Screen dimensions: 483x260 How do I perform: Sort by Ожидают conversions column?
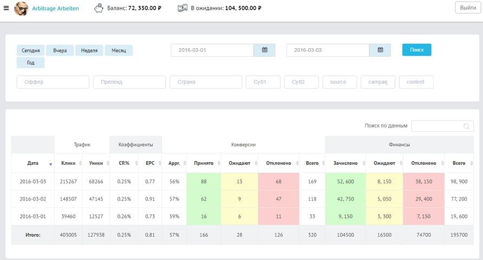[239, 163]
